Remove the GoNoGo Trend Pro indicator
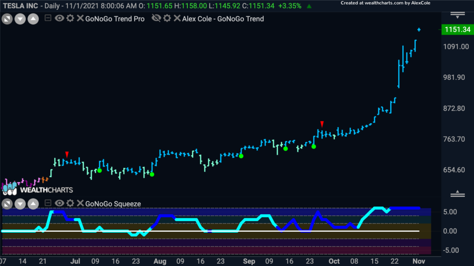The height and width of the screenshot is (266, 474). (80, 18)
